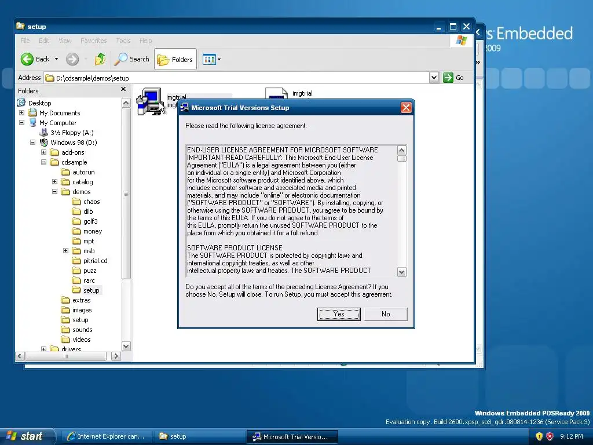Decline the license with No button
This screenshot has height=445, width=593.
[386, 314]
